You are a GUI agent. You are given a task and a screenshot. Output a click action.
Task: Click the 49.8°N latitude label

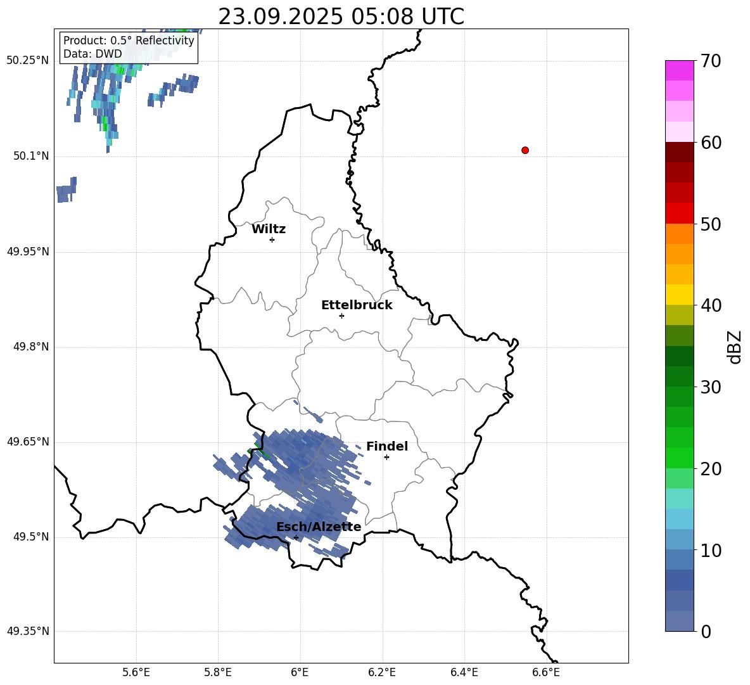click(31, 347)
